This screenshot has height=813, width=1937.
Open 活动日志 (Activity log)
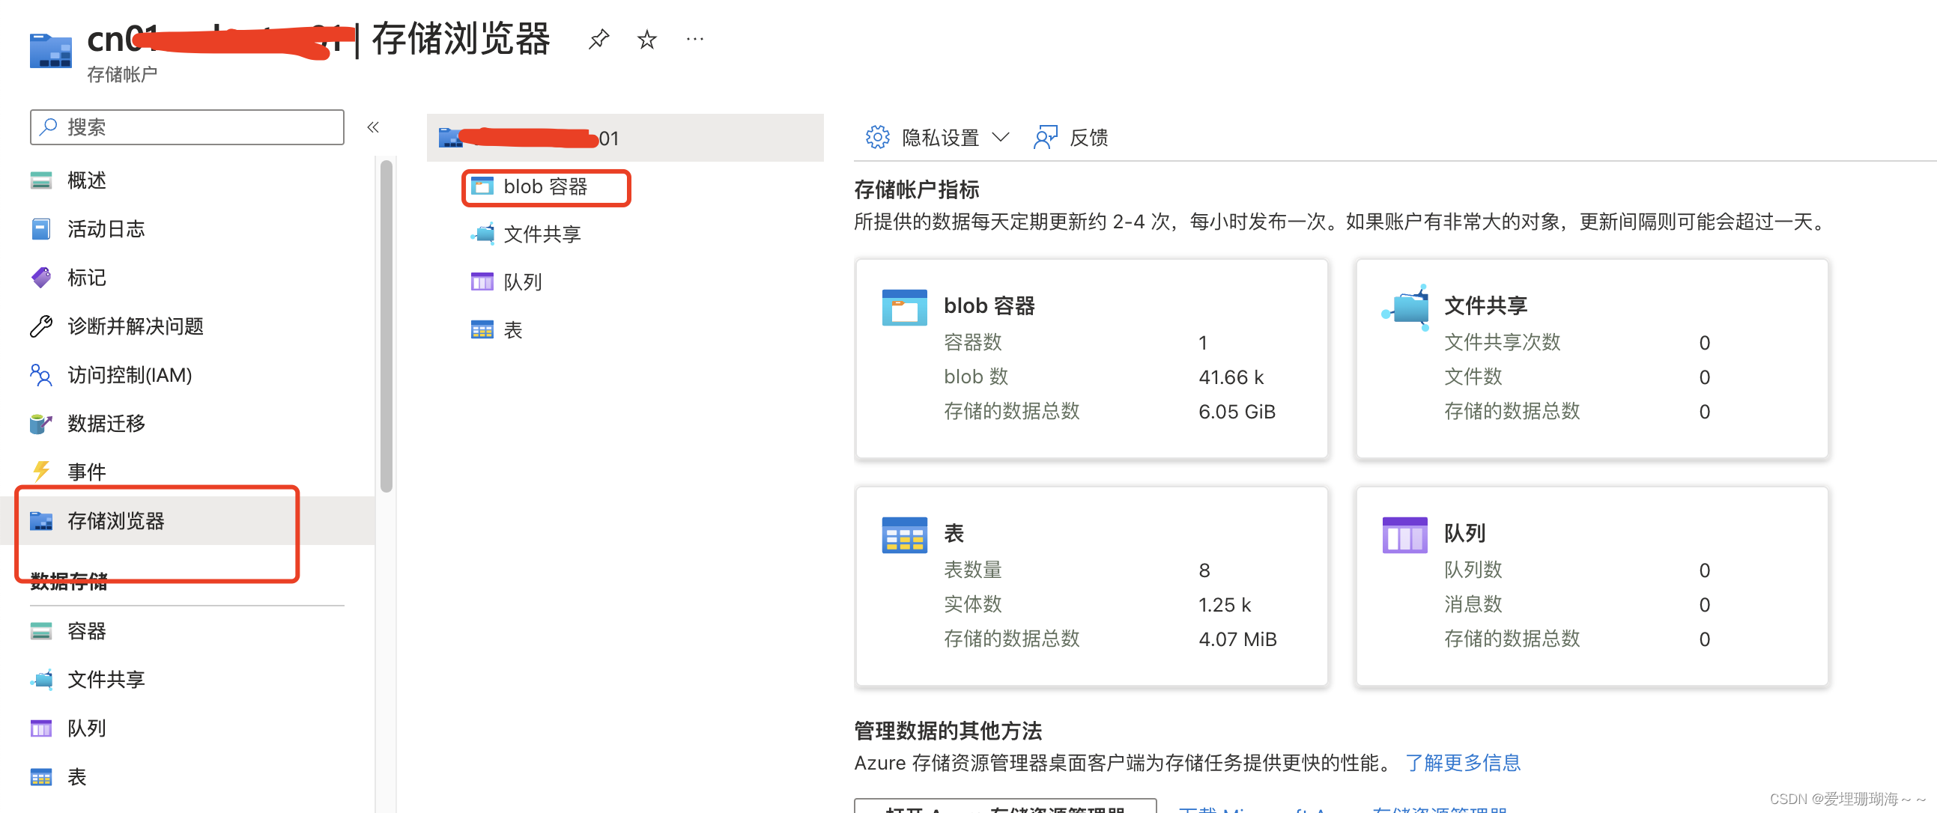[106, 228]
